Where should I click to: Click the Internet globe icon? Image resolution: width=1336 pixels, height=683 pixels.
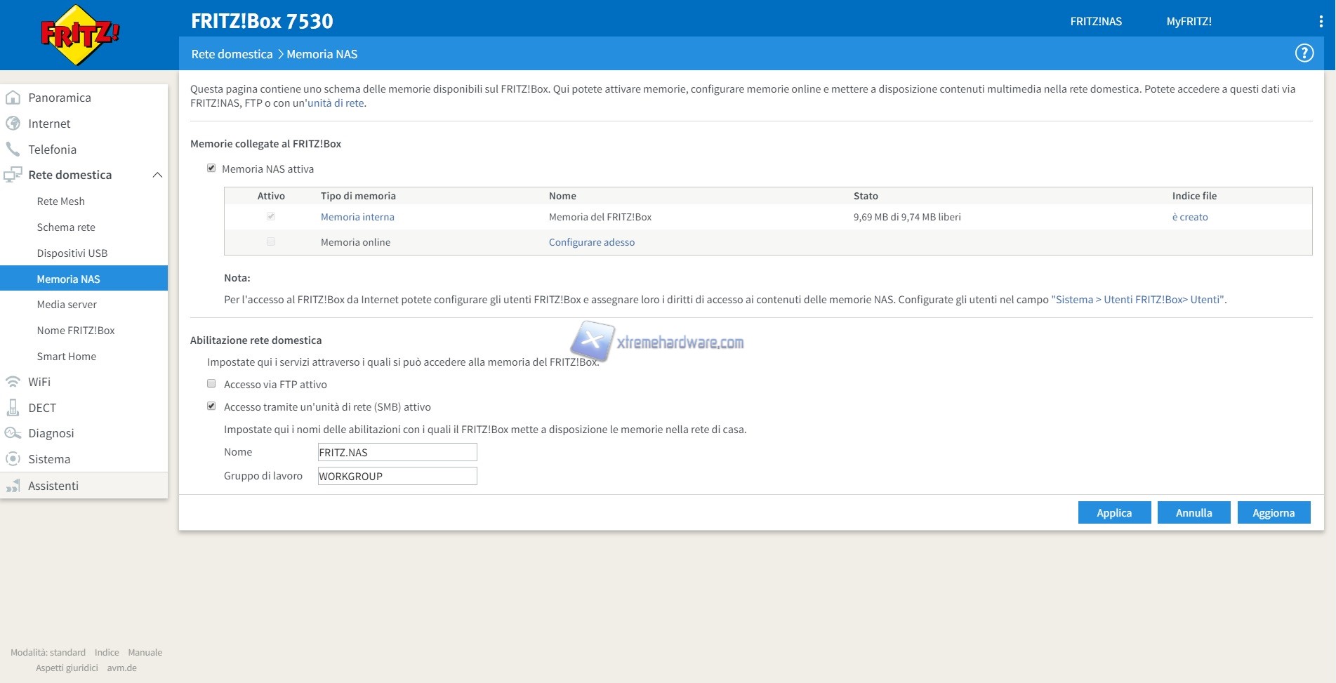tap(13, 124)
